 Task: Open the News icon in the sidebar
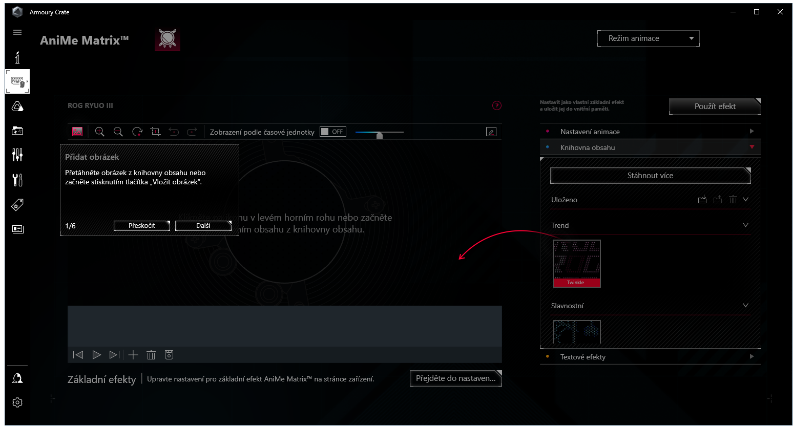pyautogui.click(x=17, y=229)
